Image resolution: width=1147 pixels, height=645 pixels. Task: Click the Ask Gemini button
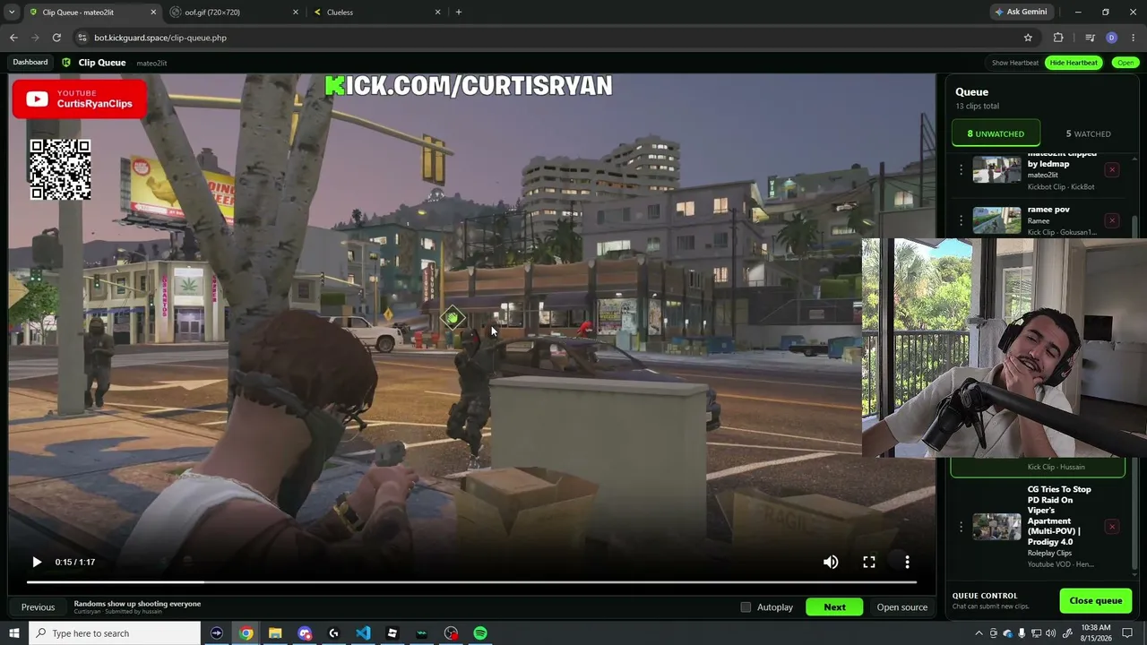click(x=1020, y=13)
